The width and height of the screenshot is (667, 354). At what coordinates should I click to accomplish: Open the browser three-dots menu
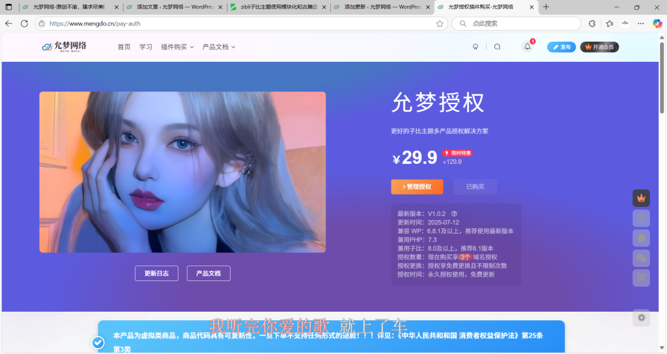click(x=641, y=23)
